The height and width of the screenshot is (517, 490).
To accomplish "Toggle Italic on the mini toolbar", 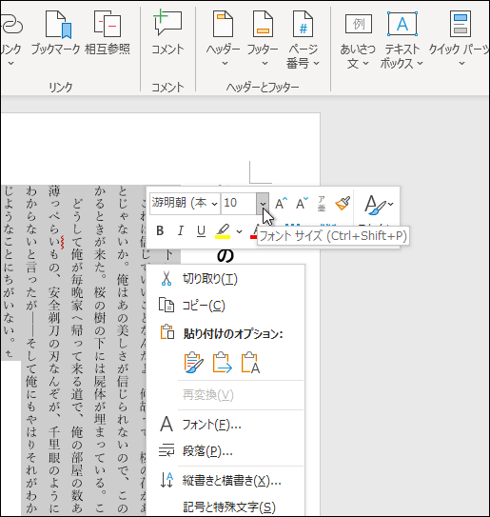I will (180, 230).
